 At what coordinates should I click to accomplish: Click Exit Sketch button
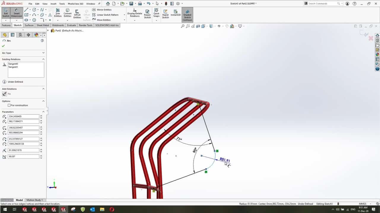(x=6, y=13)
